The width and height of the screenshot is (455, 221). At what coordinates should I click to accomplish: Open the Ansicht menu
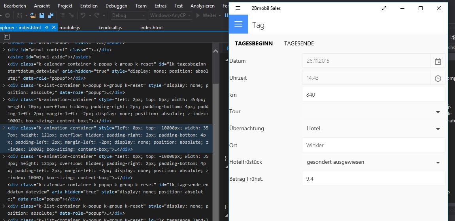pyautogui.click(x=42, y=6)
